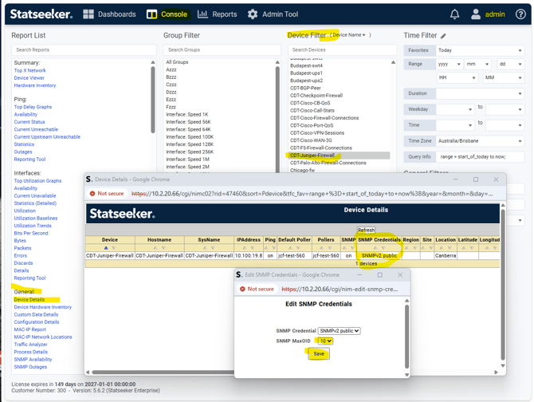Open the Range yyyy dropdown
Image resolution: width=534 pixels, height=402 pixels.
coord(450,64)
